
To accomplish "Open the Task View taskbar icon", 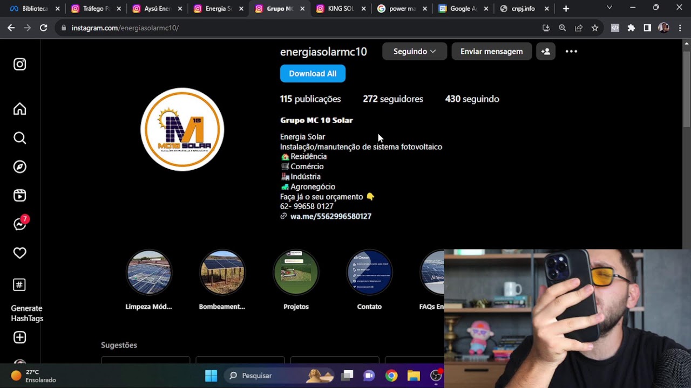I will (x=347, y=376).
